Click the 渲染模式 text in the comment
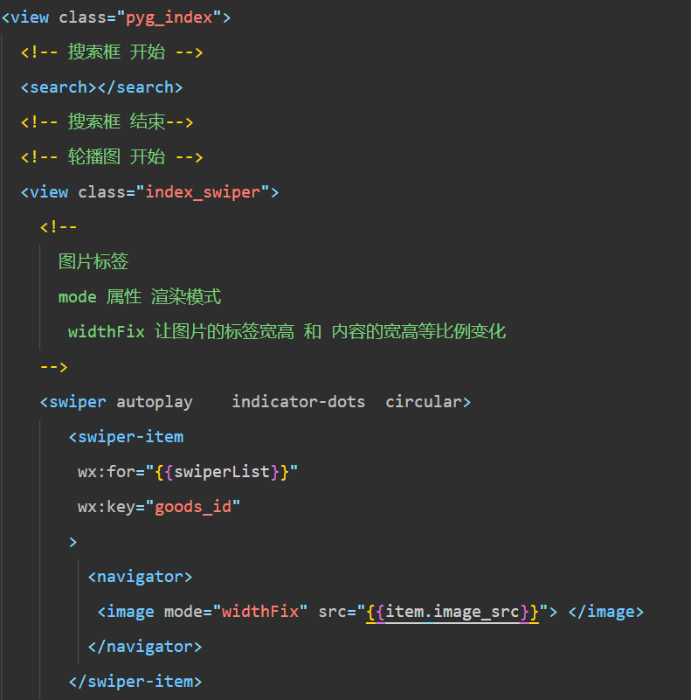 [x=186, y=297]
